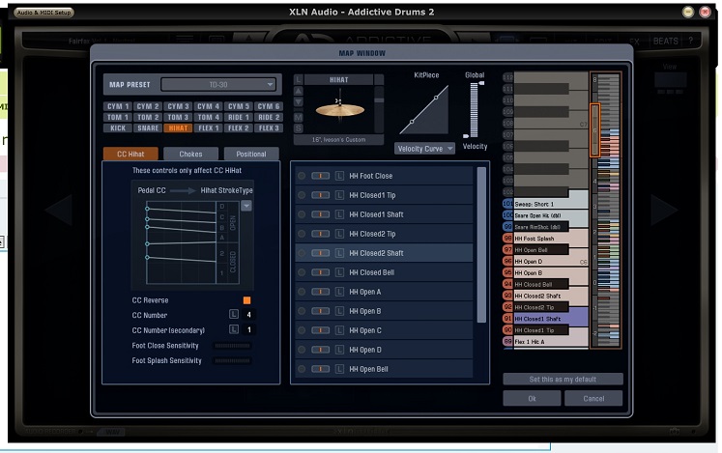Open the Map Preset TD-30 dropdown
The height and width of the screenshot is (453, 722).
click(x=218, y=85)
